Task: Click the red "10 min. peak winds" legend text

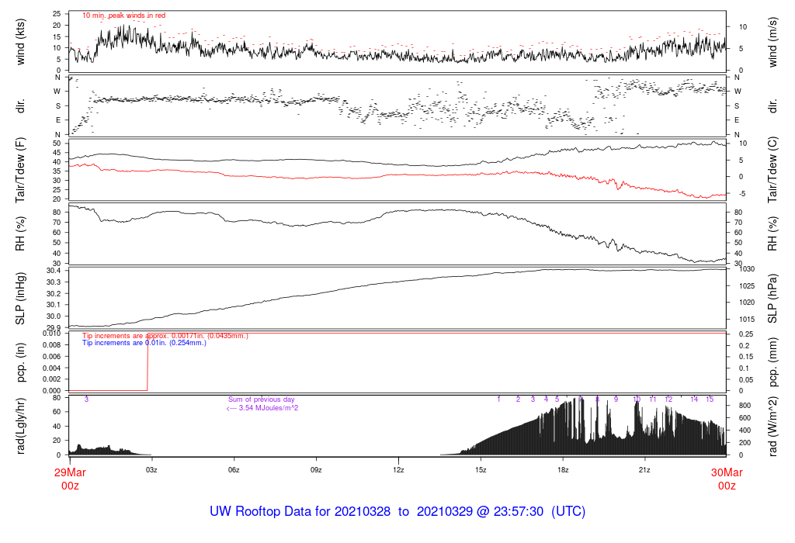Action: click(x=123, y=16)
